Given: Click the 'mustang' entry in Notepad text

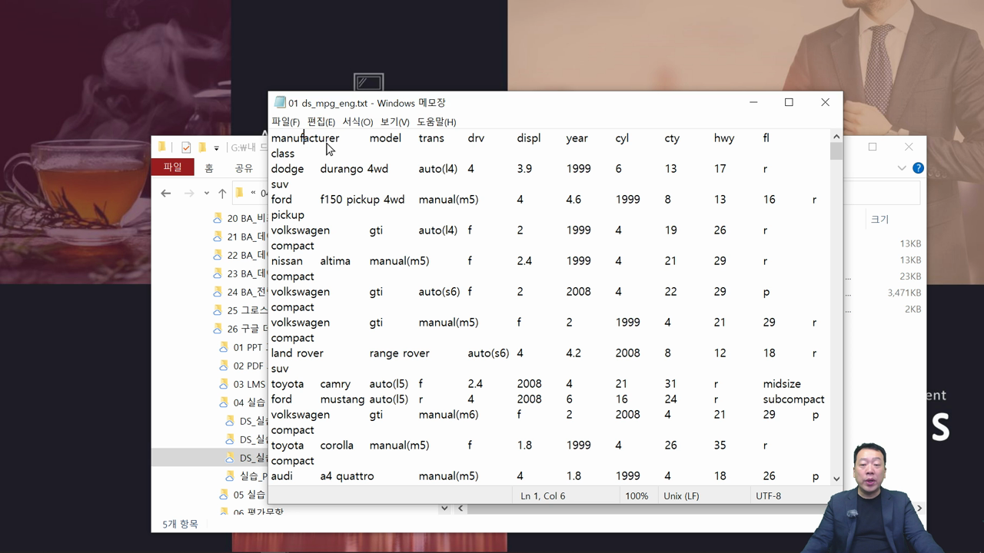Looking at the screenshot, I should (342, 399).
